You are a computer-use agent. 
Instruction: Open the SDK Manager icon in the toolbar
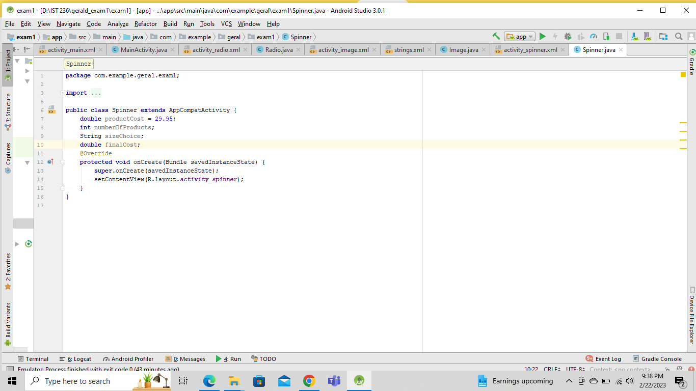tap(634, 37)
